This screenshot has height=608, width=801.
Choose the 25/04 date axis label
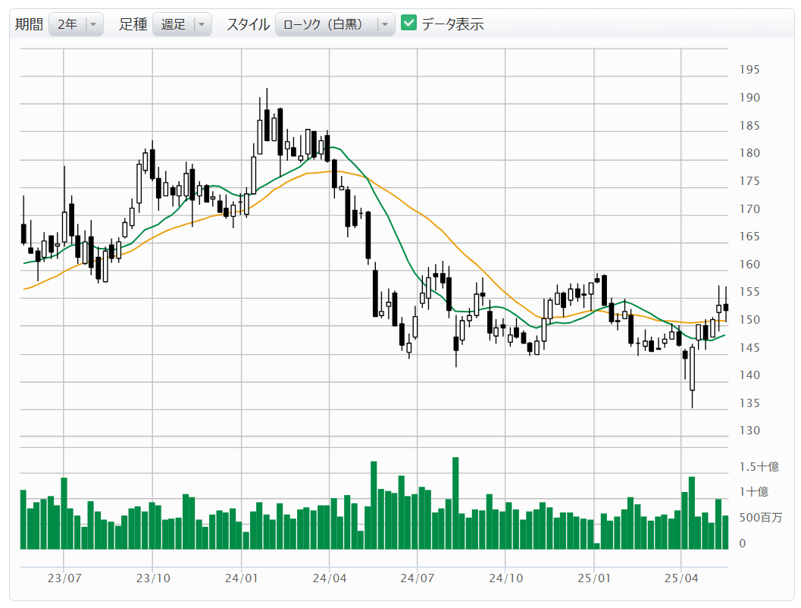click(681, 578)
